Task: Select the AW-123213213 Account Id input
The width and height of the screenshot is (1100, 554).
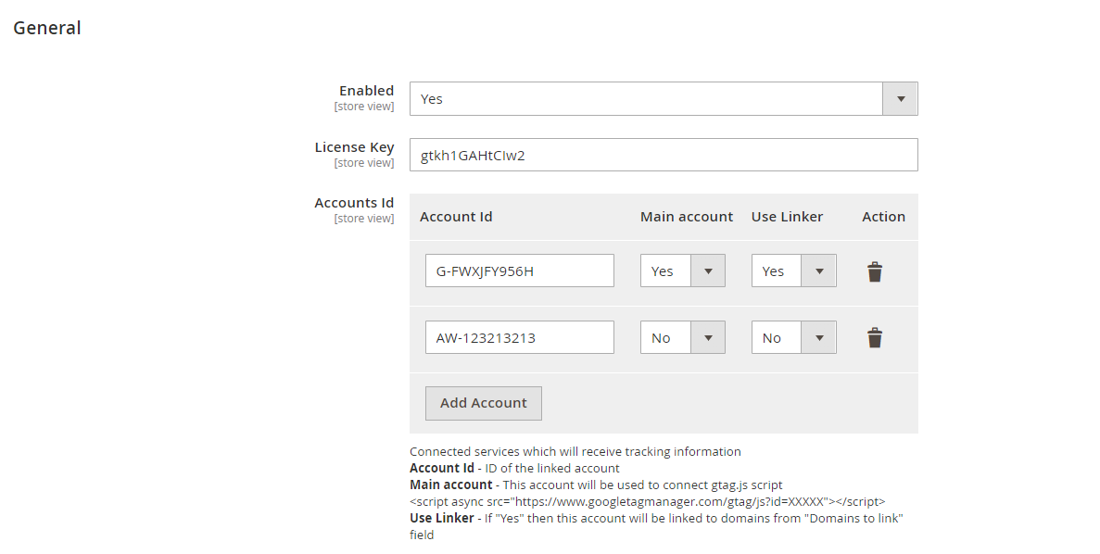Action: (x=519, y=338)
